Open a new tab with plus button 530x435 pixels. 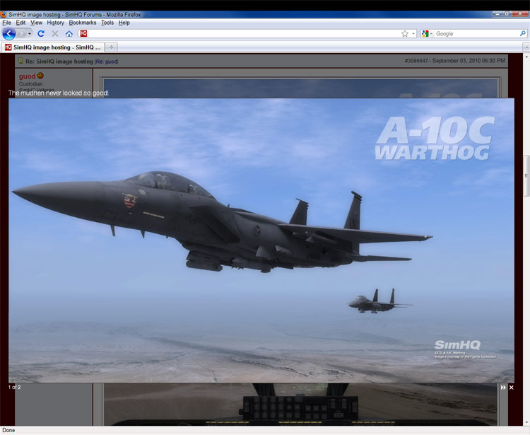(111, 47)
